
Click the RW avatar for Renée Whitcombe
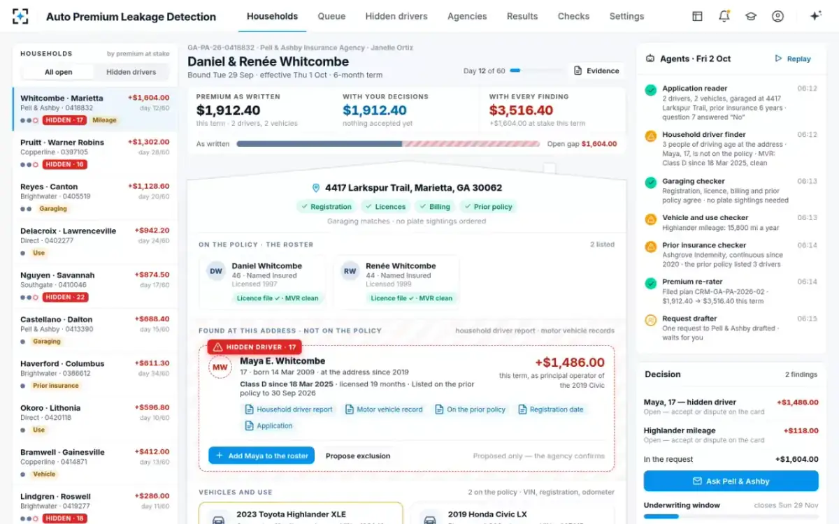[x=350, y=271]
